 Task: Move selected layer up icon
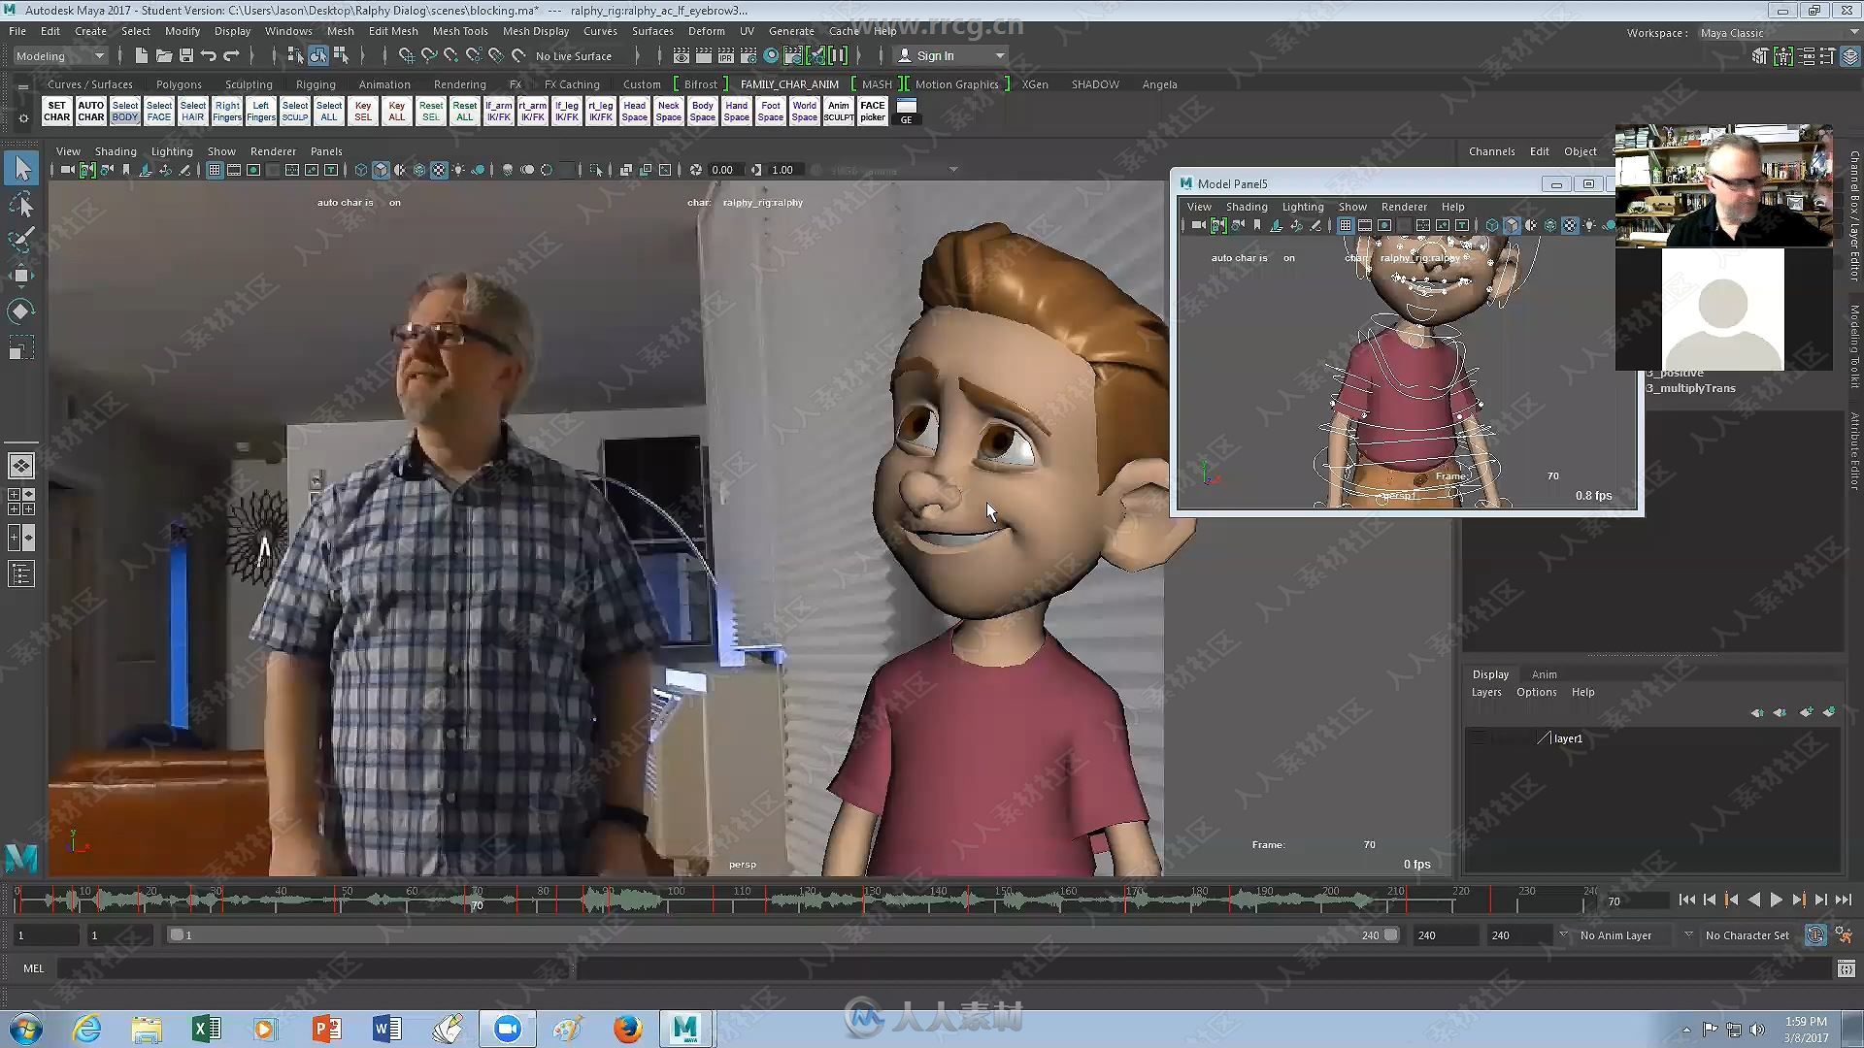click(1756, 712)
